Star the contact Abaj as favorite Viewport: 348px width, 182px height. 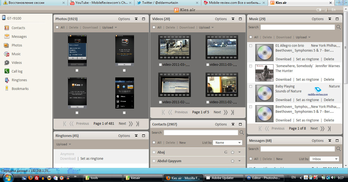(x=232, y=152)
